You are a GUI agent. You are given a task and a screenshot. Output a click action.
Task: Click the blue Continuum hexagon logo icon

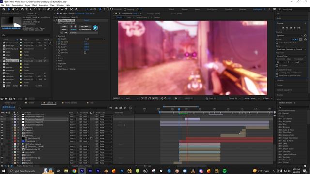click(x=95, y=28)
